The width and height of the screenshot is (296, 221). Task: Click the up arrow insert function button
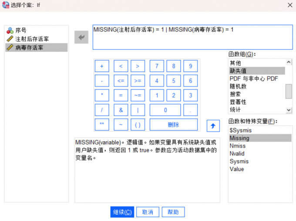tap(213, 125)
